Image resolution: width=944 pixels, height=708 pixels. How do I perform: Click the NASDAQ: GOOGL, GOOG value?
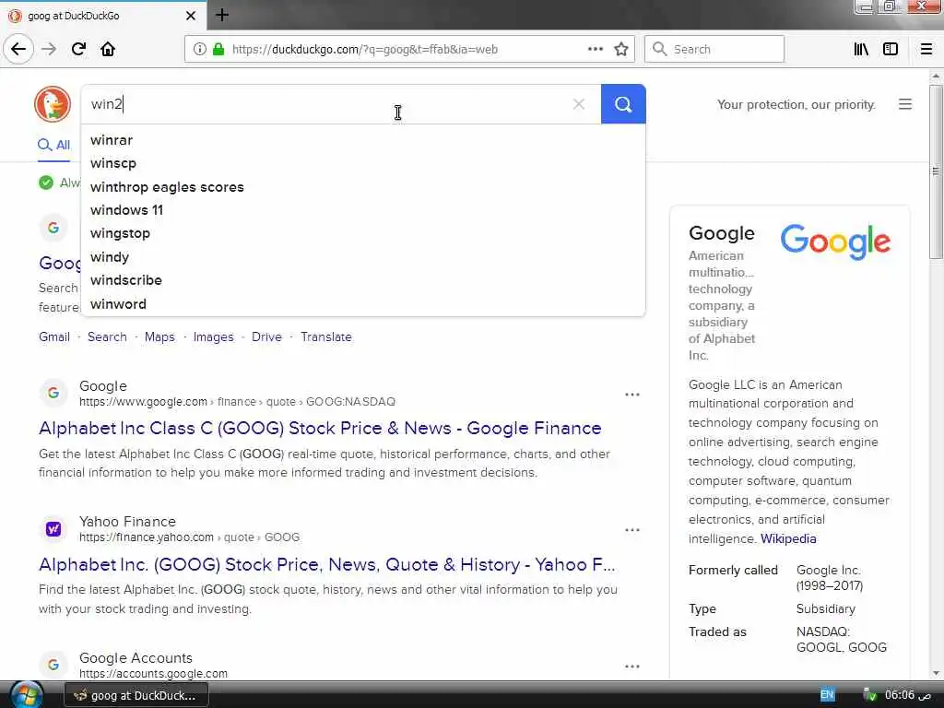coord(841,640)
